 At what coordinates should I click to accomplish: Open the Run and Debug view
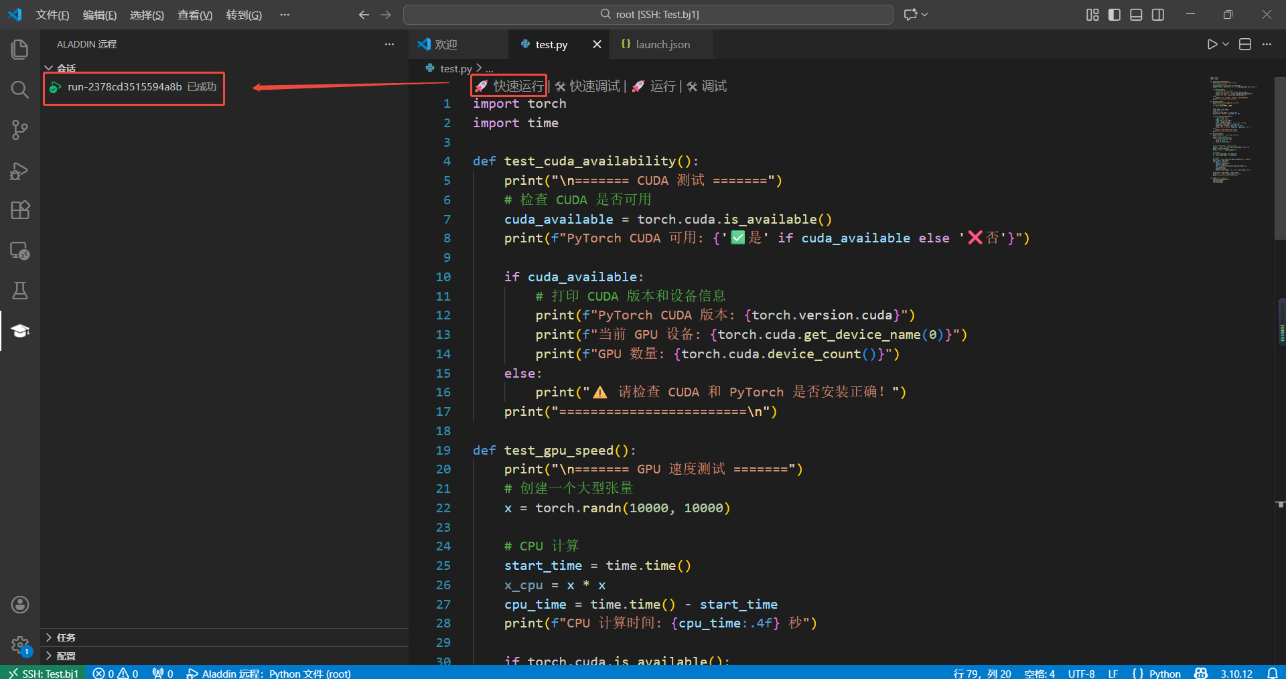click(20, 171)
